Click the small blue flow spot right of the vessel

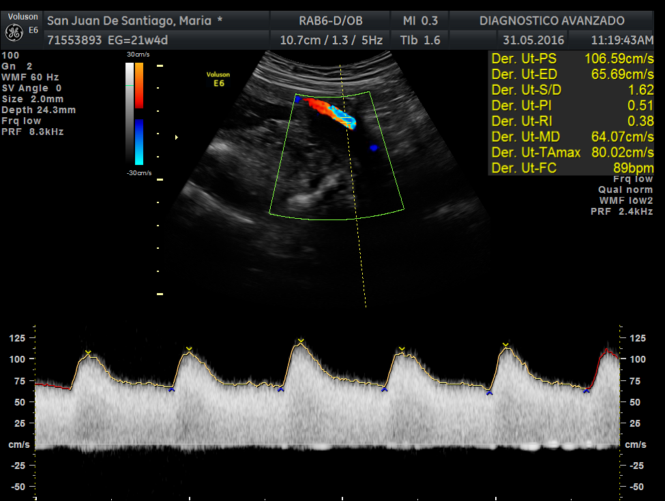[x=374, y=147]
